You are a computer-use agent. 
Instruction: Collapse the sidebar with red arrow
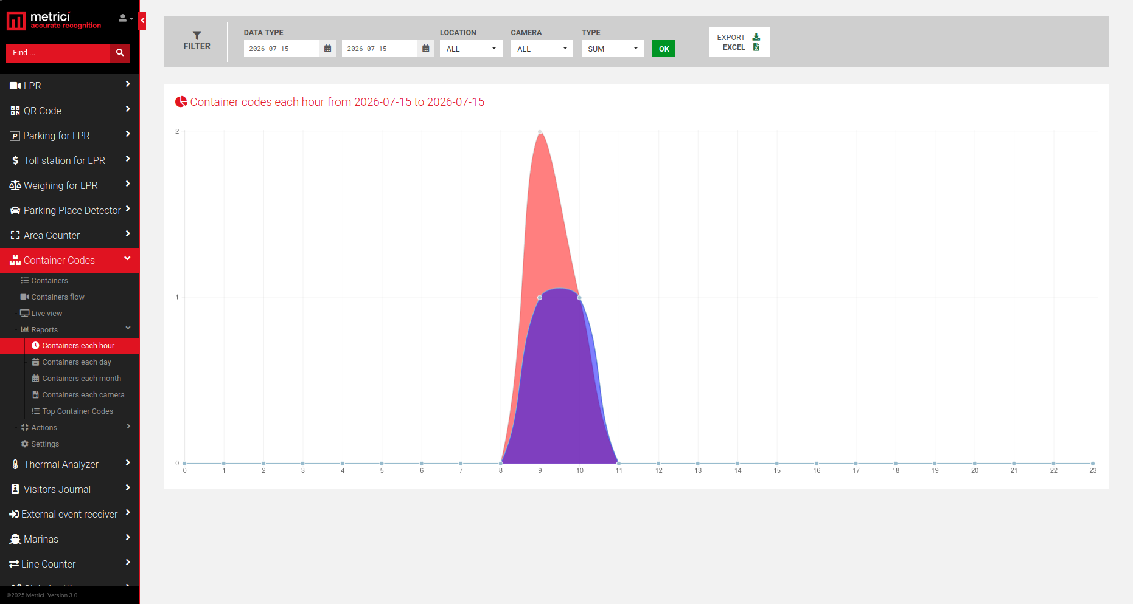142,21
